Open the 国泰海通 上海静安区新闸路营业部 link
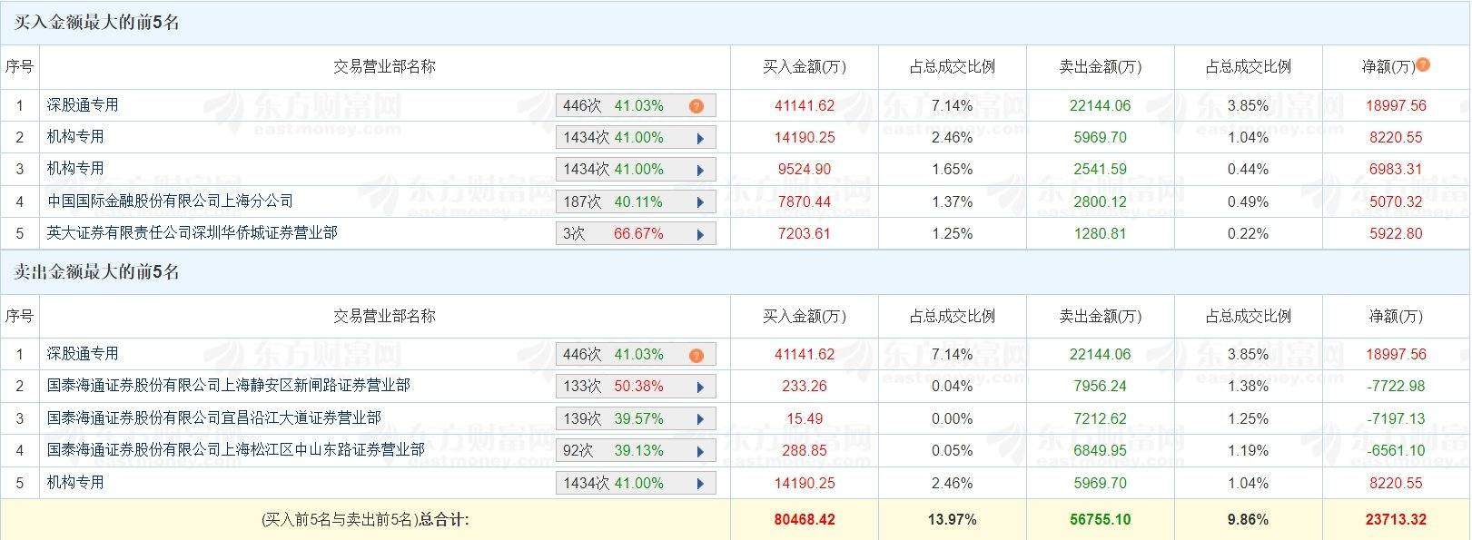The width and height of the screenshot is (1472, 540). pyautogui.click(x=228, y=386)
